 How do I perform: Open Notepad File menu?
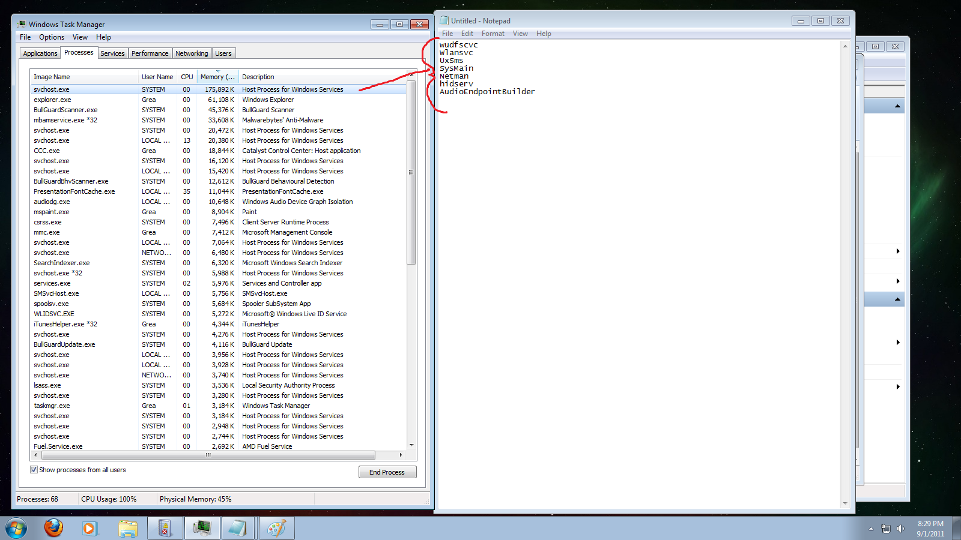pyautogui.click(x=447, y=34)
